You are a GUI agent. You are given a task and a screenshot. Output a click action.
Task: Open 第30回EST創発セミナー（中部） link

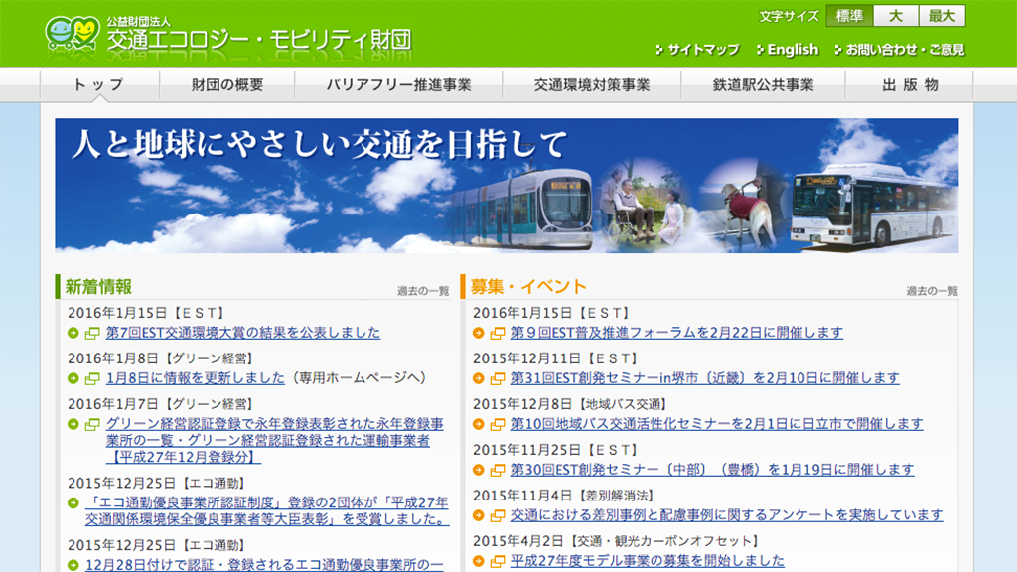click(x=712, y=470)
